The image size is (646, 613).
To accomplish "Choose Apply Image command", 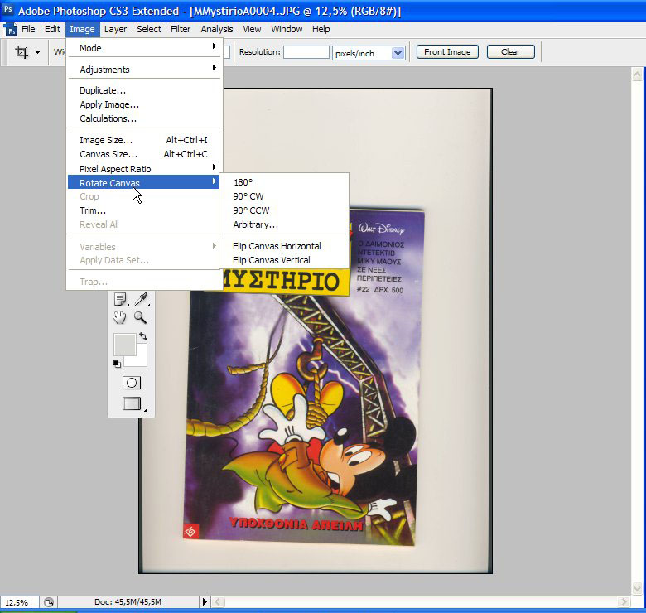I will coord(144,104).
